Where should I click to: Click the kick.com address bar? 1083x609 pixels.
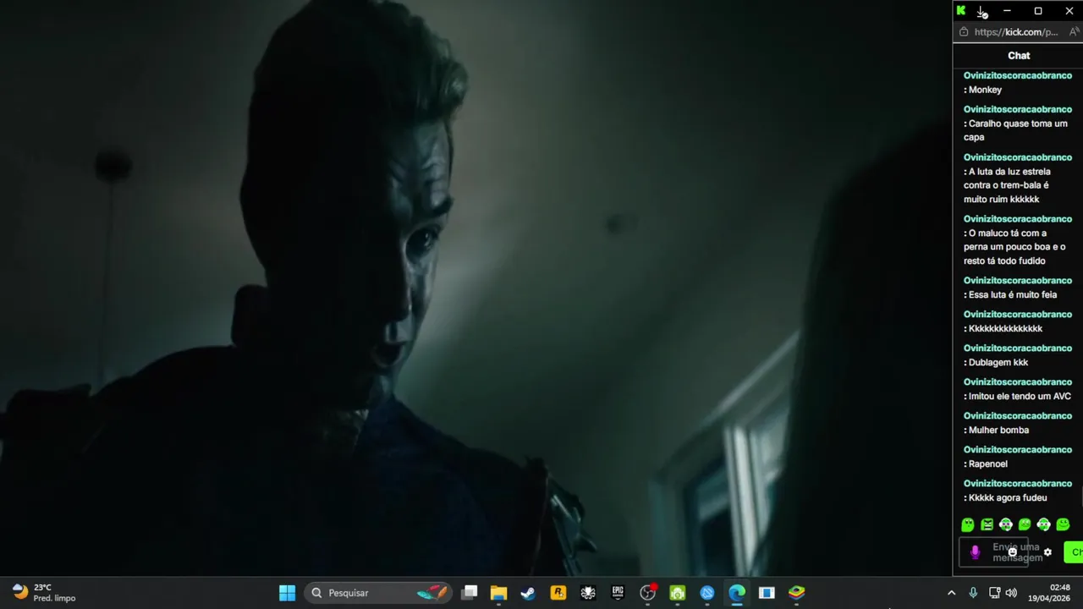point(1015,32)
